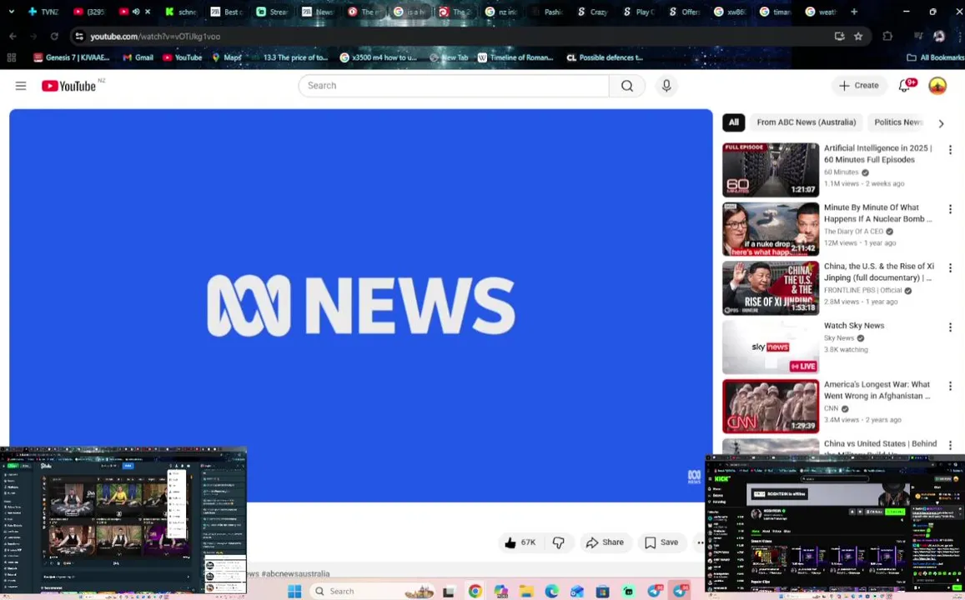965x600 pixels.
Task: Open Microsoft Edge from the taskbar
Action: click(x=551, y=592)
